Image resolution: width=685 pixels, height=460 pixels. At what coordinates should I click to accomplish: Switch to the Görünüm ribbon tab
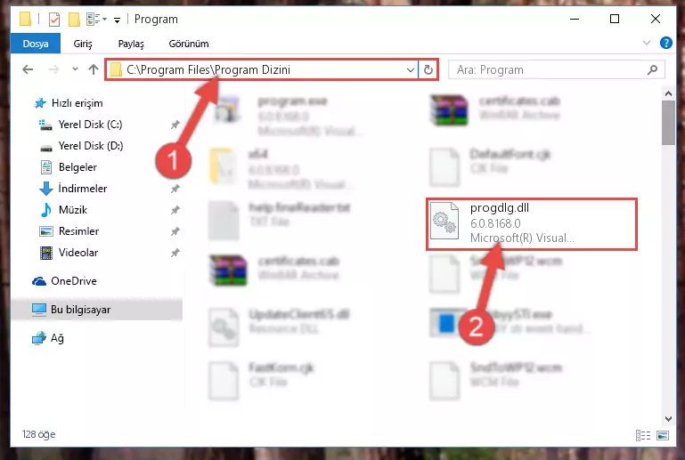pos(189,44)
